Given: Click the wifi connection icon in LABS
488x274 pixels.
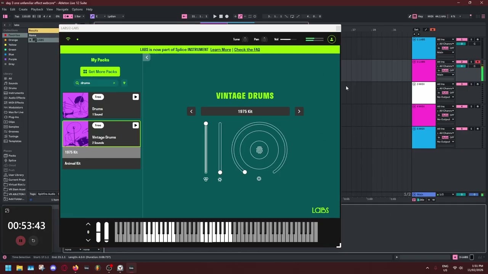Looking at the screenshot, I should click(x=68, y=39).
